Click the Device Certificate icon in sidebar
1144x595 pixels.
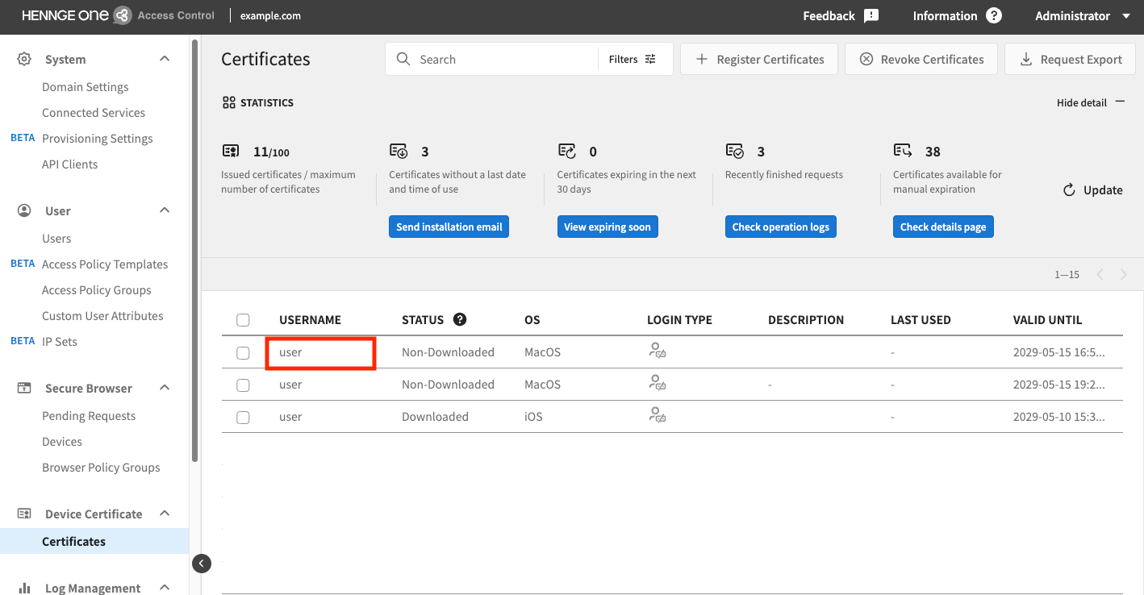pyautogui.click(x=24, y=514)
